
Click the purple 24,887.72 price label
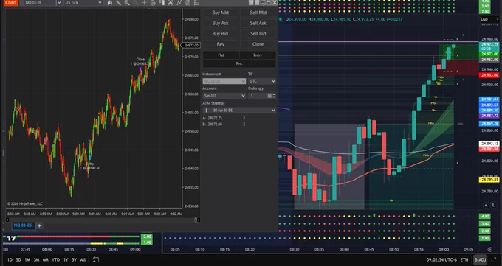click(489, 116)
